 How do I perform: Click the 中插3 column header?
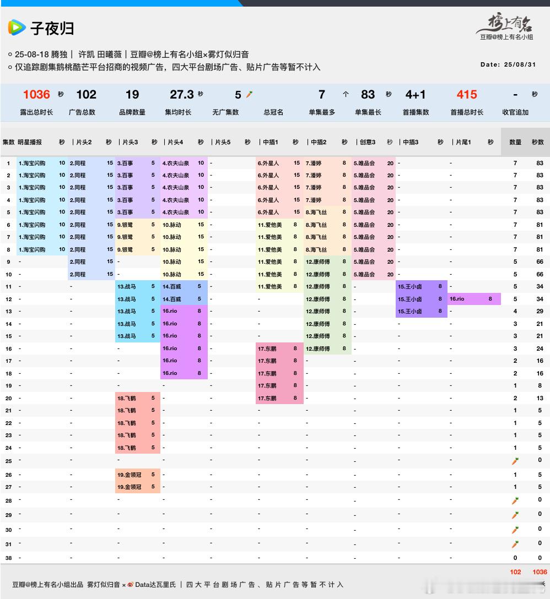(x=411, y=142)
